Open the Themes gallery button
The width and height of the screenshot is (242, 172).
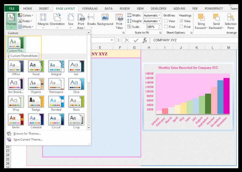pos(11,21)
